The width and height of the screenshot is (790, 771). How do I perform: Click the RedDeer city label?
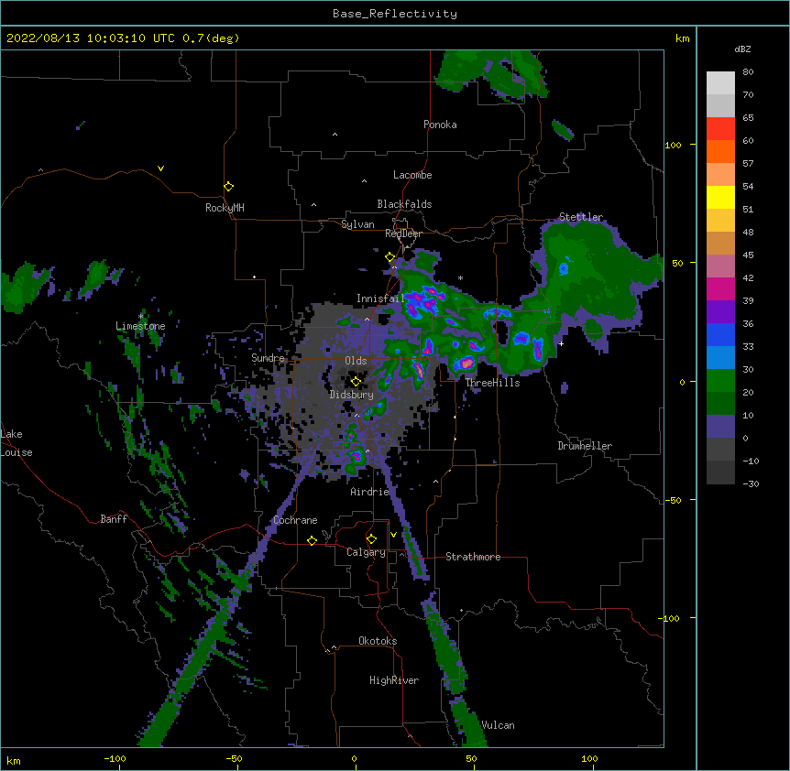point(403,233)
